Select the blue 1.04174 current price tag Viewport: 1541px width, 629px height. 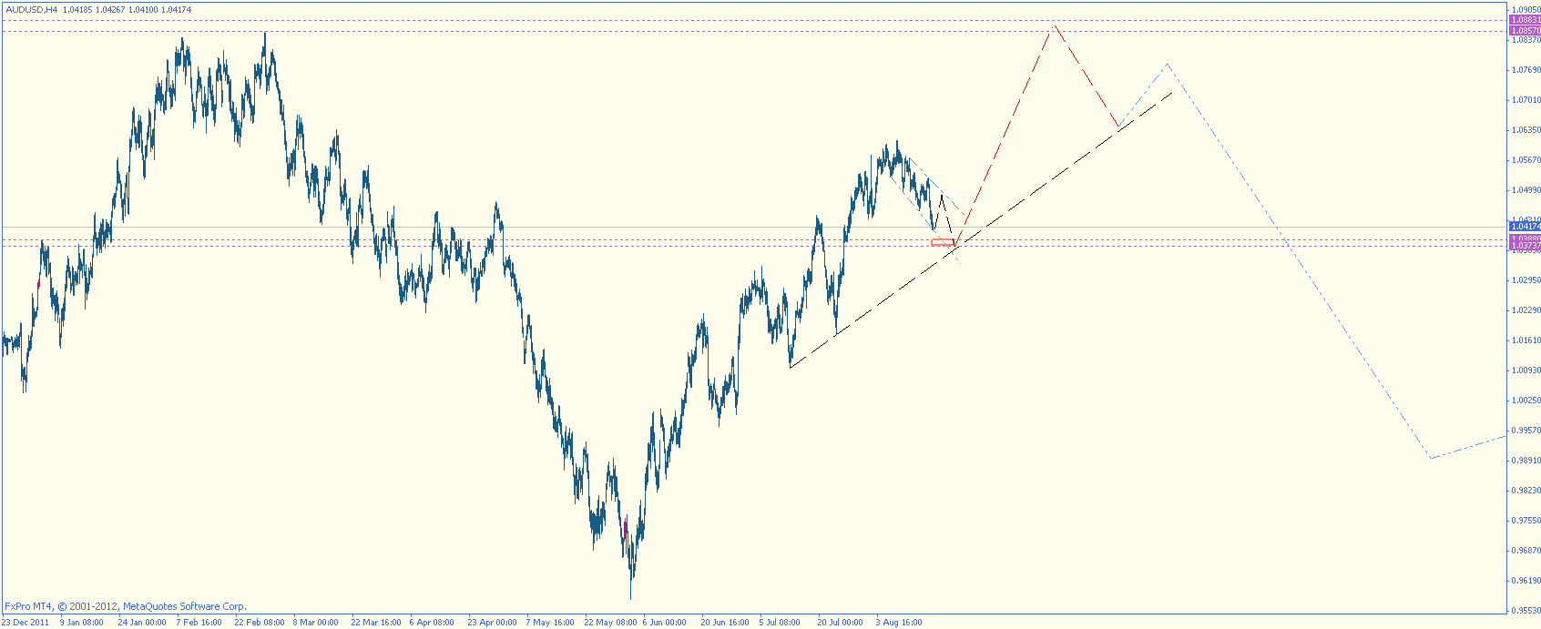click(x=1525, y=226)
